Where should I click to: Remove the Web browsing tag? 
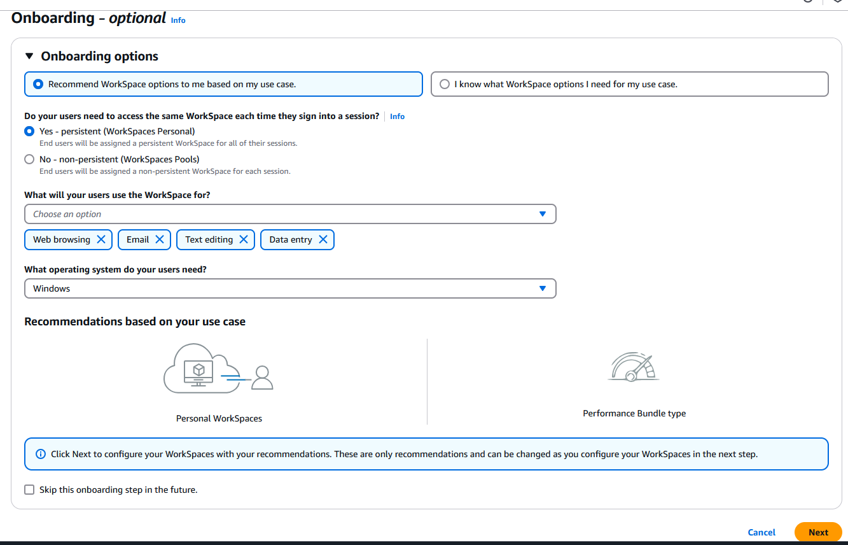tap(101, 239)
